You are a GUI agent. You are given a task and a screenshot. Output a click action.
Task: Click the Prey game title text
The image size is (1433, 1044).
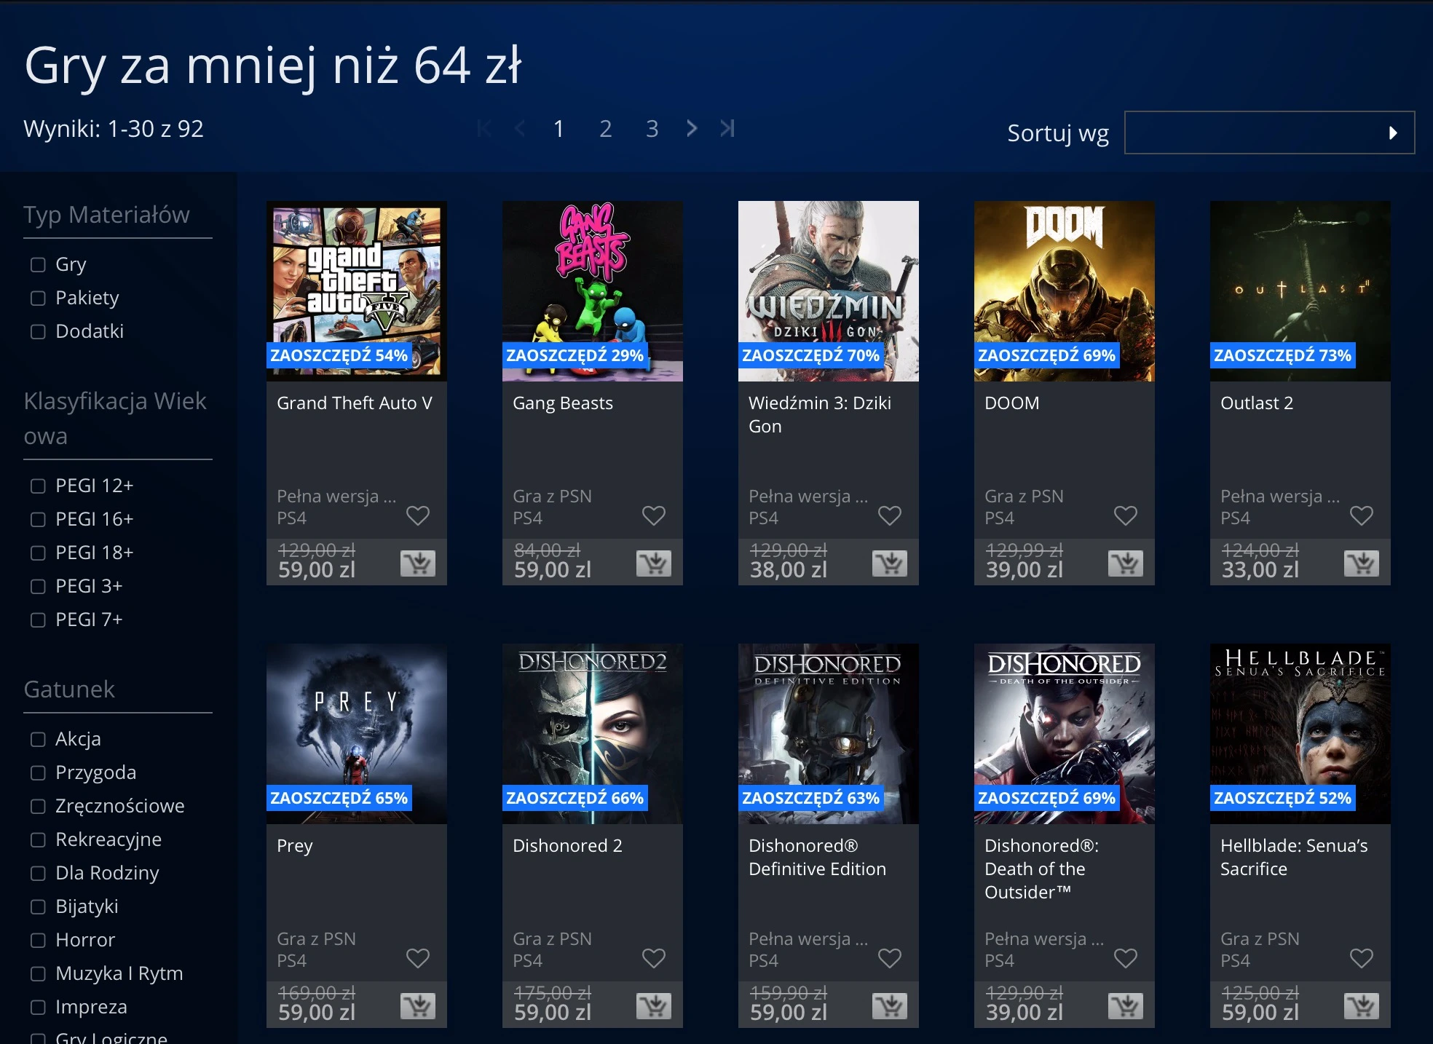(x=295, y=846)
